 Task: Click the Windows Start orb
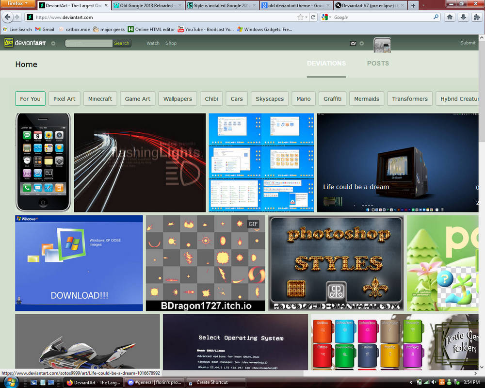tap(11, 382)
